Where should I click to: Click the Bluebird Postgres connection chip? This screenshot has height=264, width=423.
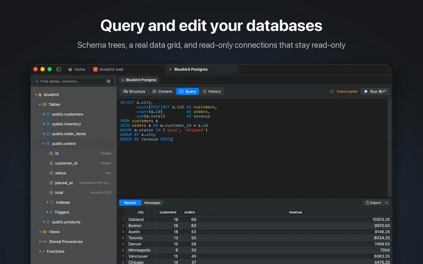point(139,80)
